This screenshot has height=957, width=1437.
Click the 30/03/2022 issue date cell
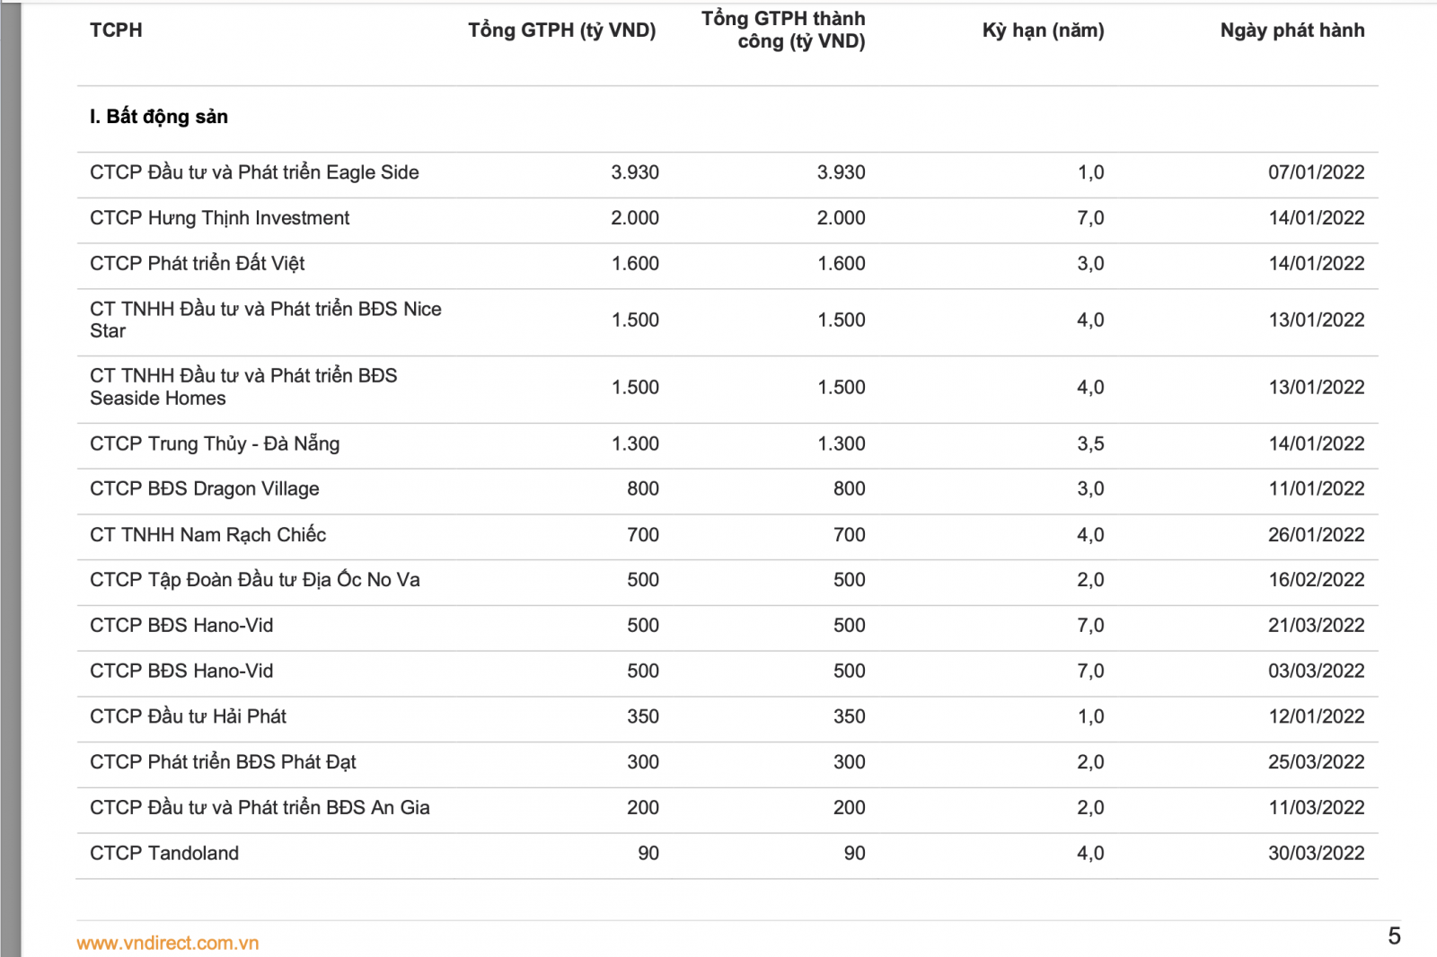(x=1316, y=853)
